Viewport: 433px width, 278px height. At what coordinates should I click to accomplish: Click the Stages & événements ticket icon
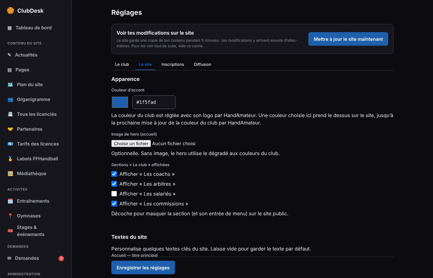10,231
